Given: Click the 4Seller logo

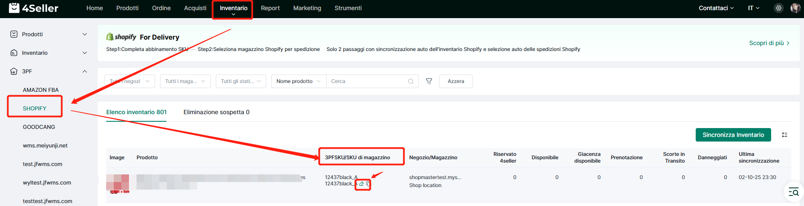Looking at the screenshot, I should click(x=34, y=8).
